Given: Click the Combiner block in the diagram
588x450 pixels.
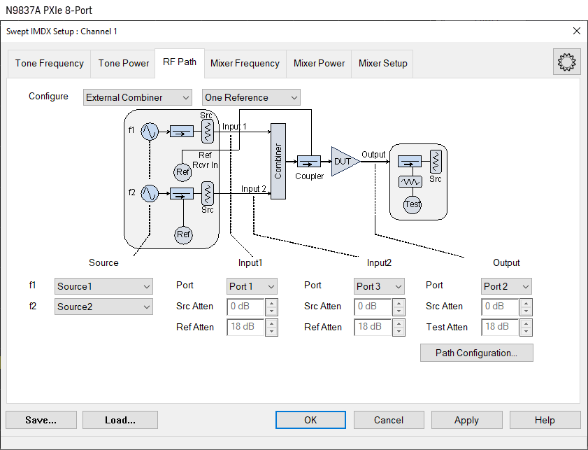Looking at the screenshot, I should [278, 161].
